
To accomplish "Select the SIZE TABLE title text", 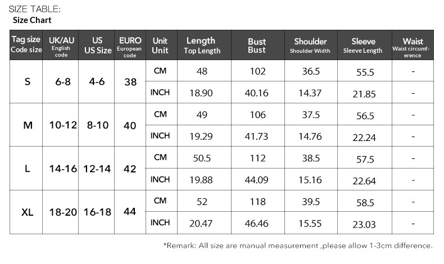I will click(x=35, y=9).
